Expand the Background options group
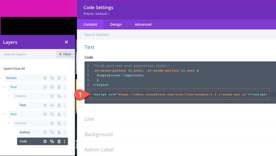 tap(98, 134)
